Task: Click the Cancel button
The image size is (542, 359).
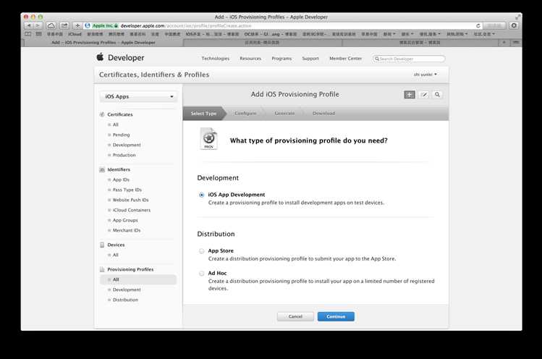Action: (x=295, y=316)
